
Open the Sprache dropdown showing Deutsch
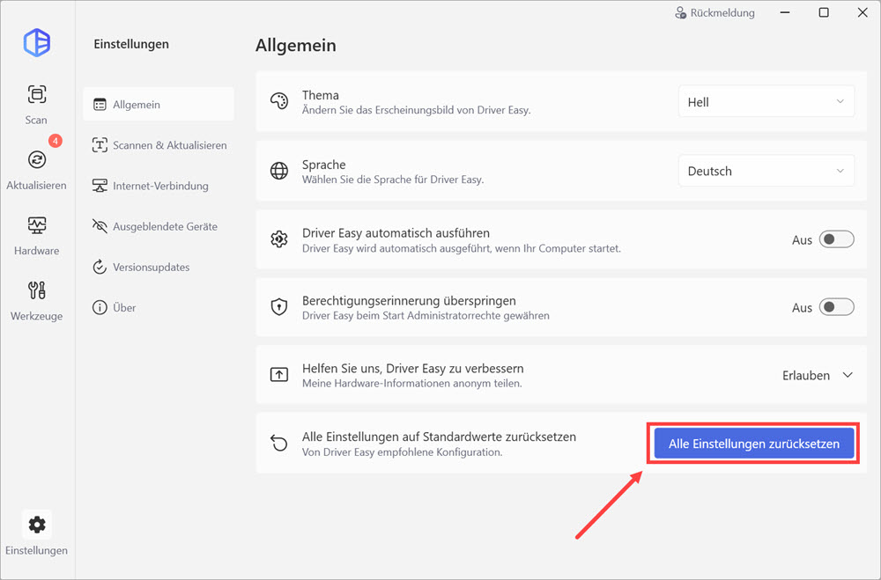click(x=766, y=171)
